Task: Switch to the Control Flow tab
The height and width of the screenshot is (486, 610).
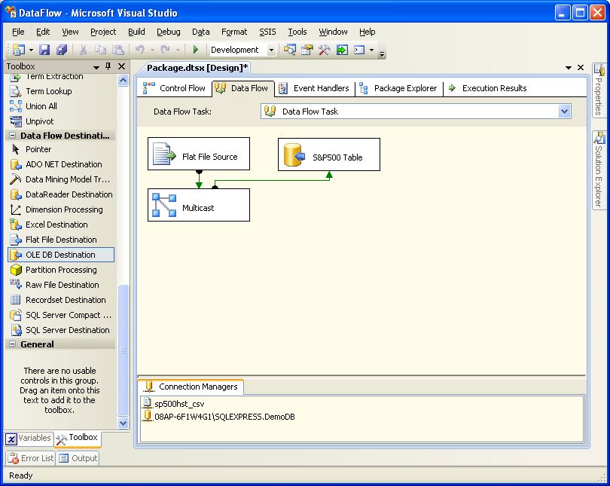Action: pyautogui.click(x=174, y=88)
